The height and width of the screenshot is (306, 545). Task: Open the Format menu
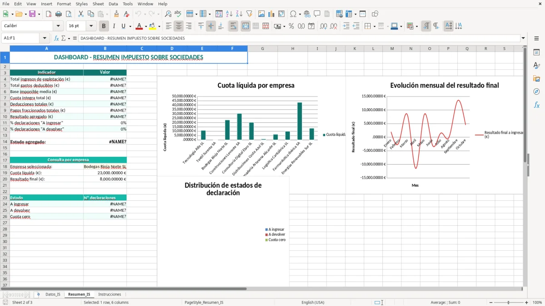click(64, 4)
